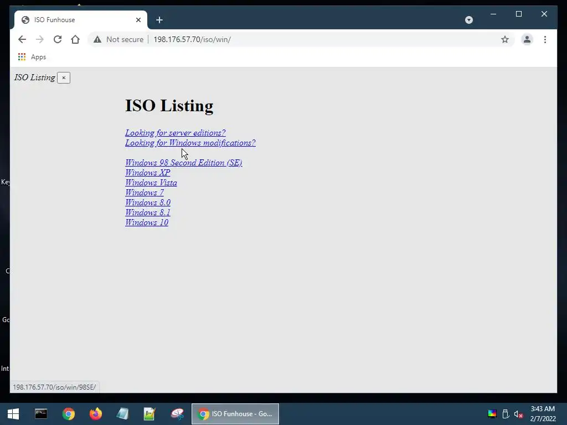Click the muted volume tray icon
This screenshot has height=425, width=567.
click(x=518, y=414)
